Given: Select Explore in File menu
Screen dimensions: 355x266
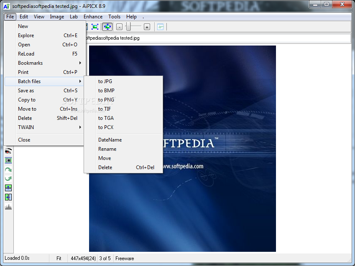Looking at the screenshot, I should pyautogui.click(x=44, y=35).
